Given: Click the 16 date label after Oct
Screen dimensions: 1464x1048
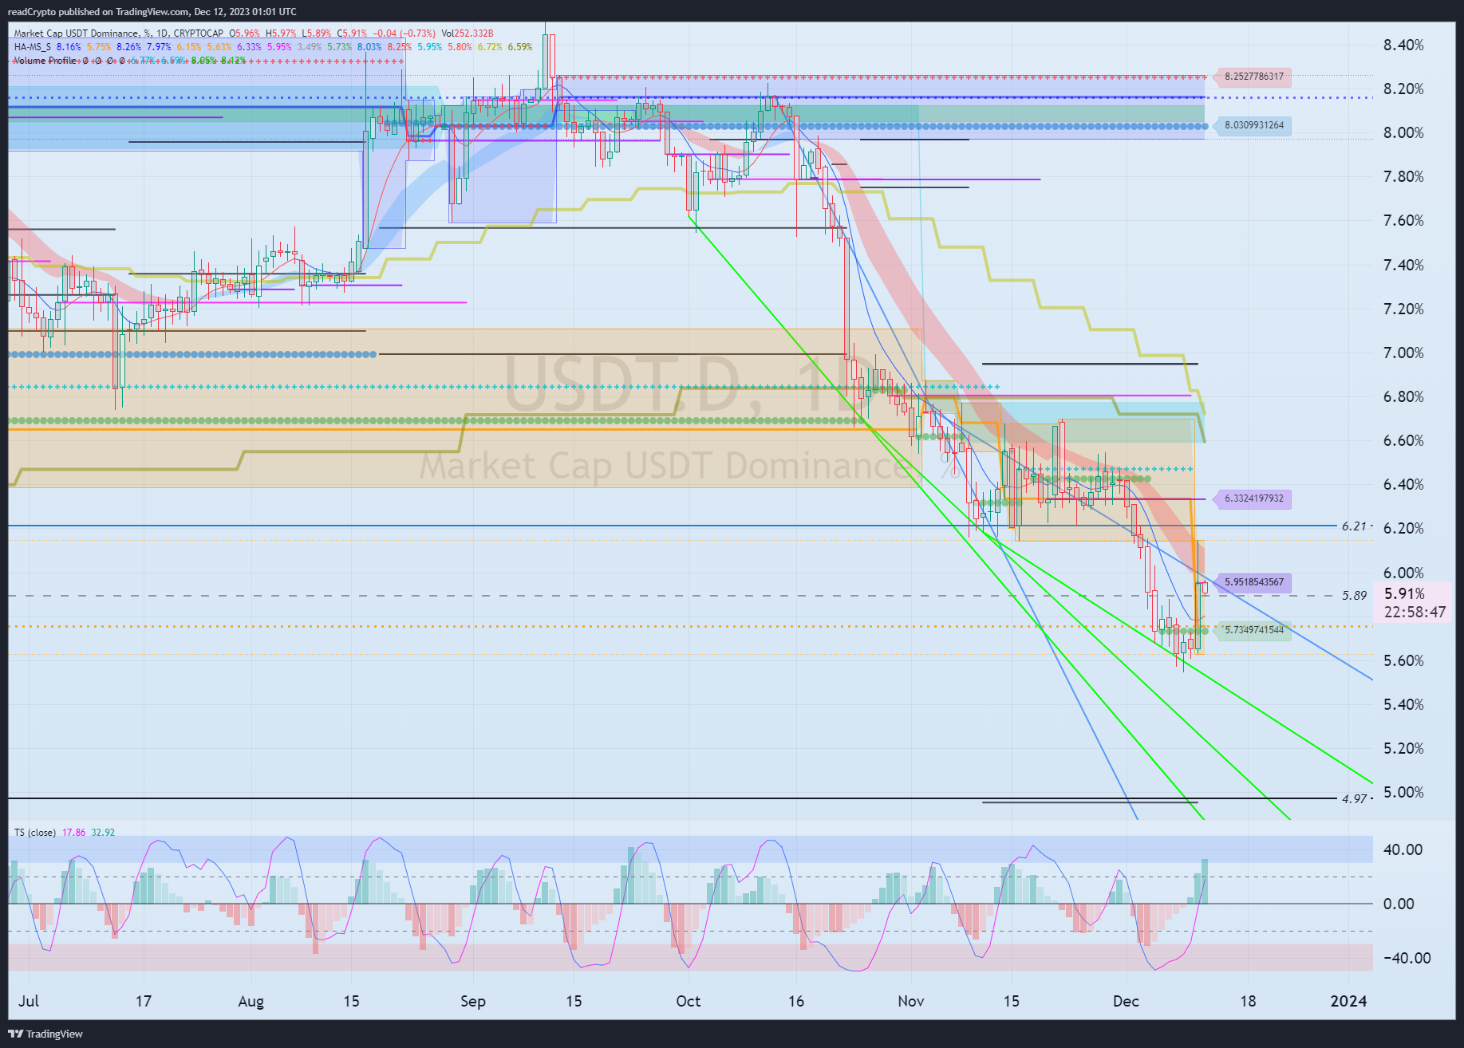Looking at the screenshot, I should [x=796, y=1001].
